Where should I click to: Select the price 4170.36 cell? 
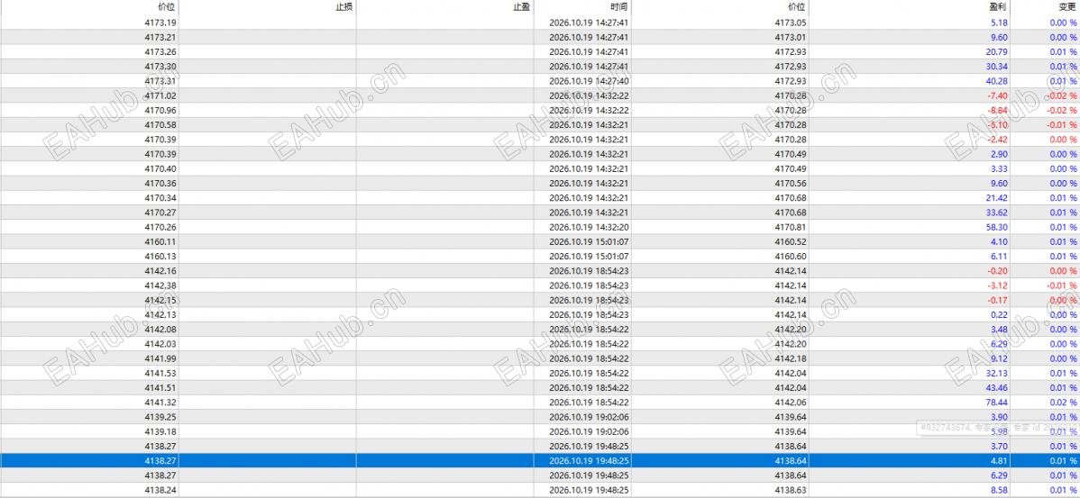(160, 183)
